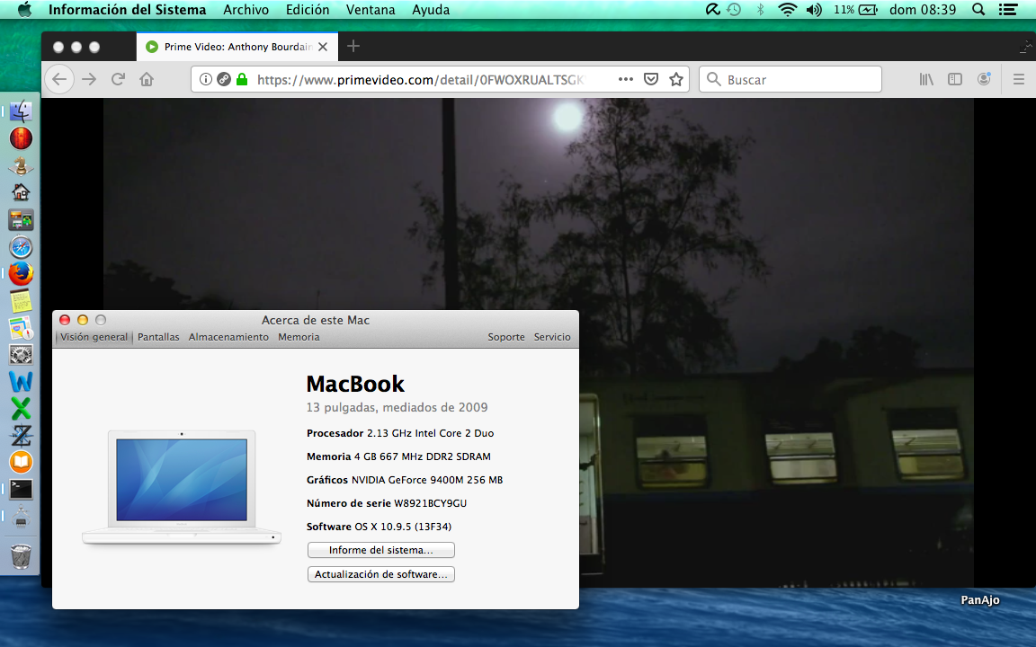
Task: Open the Trash in the dock
Action: pos(21,556)
